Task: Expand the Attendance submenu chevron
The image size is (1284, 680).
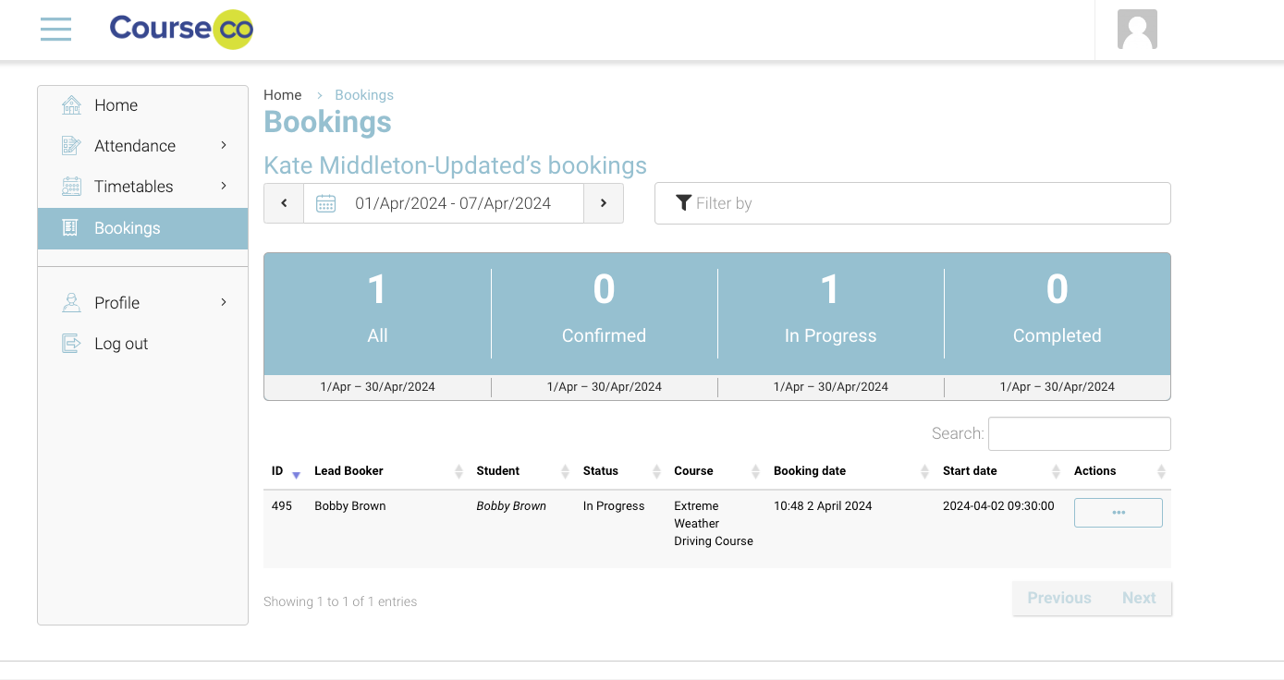Action: 224,145
